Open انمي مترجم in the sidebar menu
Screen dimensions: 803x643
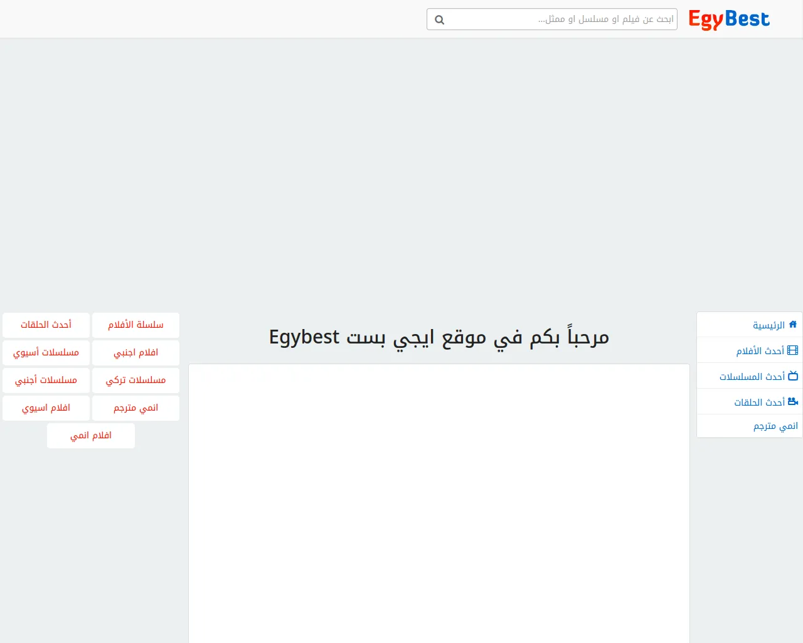coord(750,426)
